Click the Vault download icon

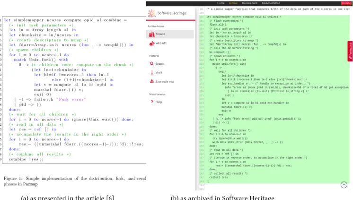click(152, 72)
